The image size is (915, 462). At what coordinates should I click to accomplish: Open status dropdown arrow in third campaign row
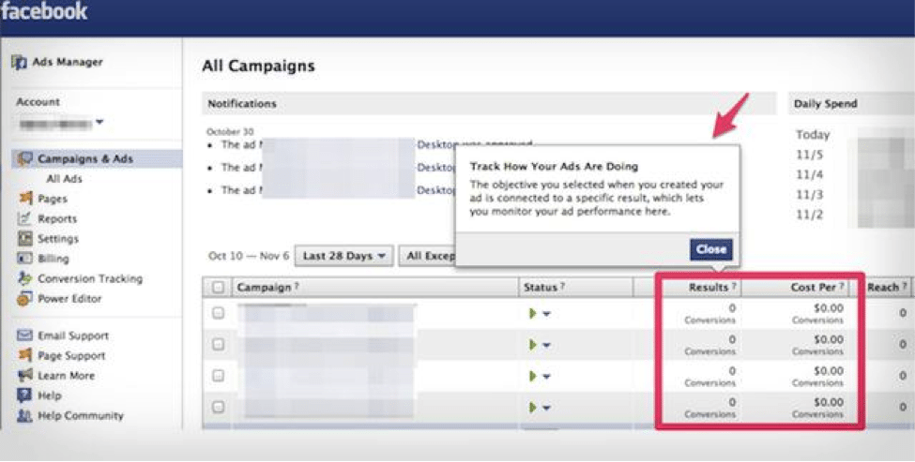coord(546,377)
